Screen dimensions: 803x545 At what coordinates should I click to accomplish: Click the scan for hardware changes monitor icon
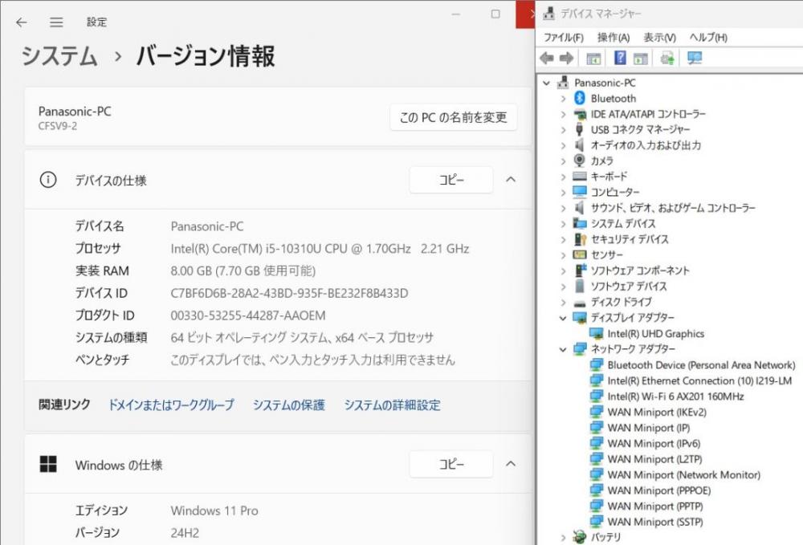pyautogui.click(x=695, y=59)
